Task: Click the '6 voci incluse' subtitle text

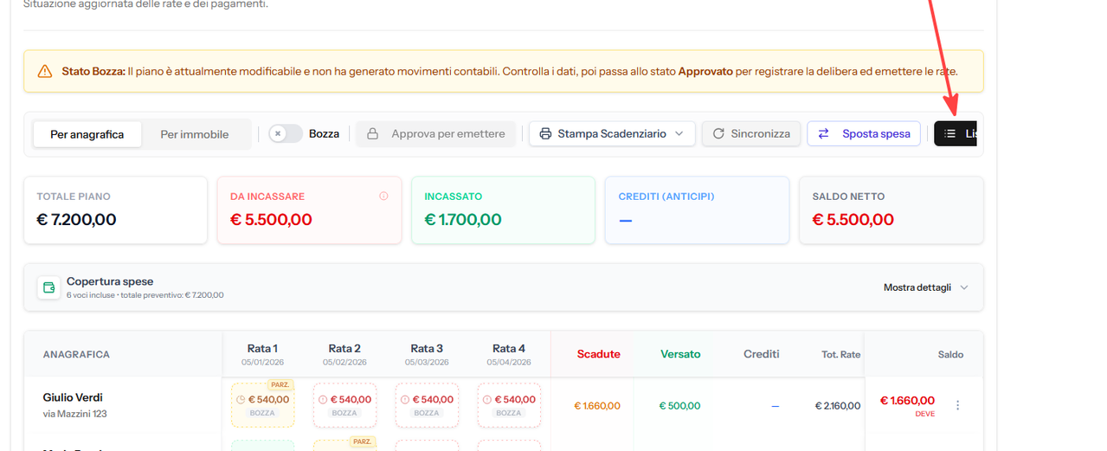Action: pyautogui.click(x=93, y=295)
